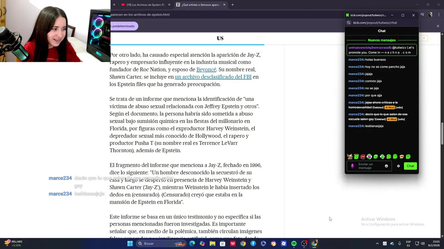Open Copilot from the taskbar
The width and height of the screenshot is (444, 249).
[x=202, y=243]
